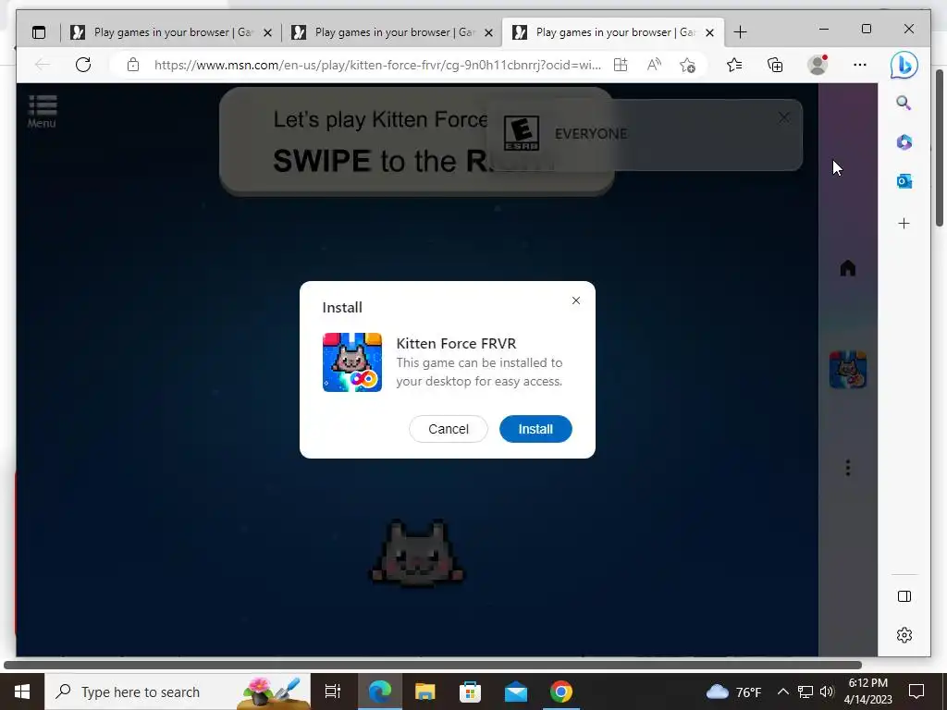Open the weather 76°F widget

[733, 692]
